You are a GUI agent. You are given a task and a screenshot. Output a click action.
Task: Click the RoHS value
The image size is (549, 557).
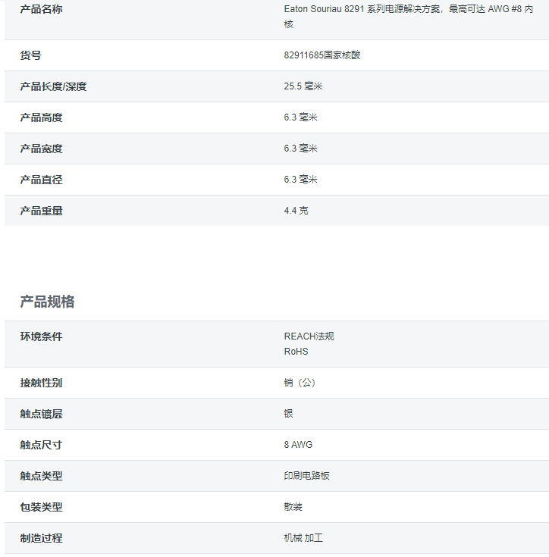296,352
